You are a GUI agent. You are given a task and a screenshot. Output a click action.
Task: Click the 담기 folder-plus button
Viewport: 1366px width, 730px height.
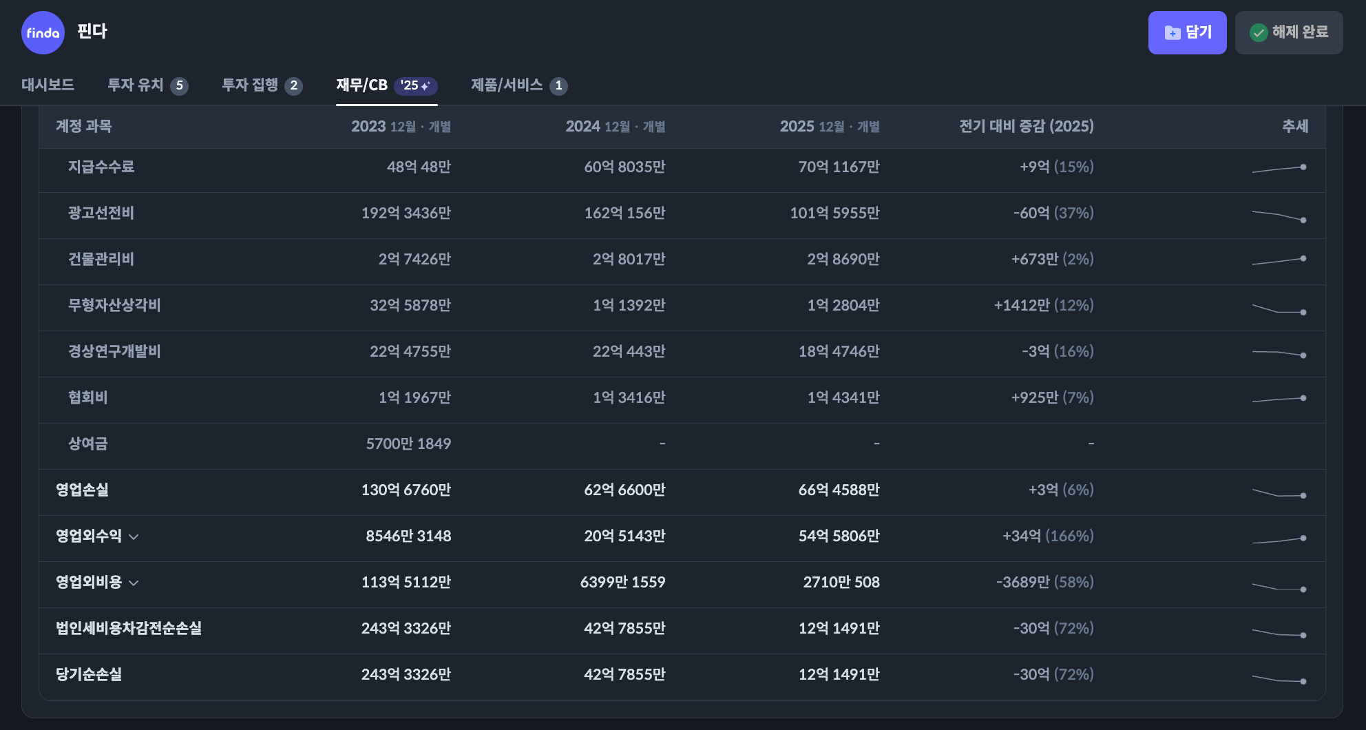point(1187,32)
